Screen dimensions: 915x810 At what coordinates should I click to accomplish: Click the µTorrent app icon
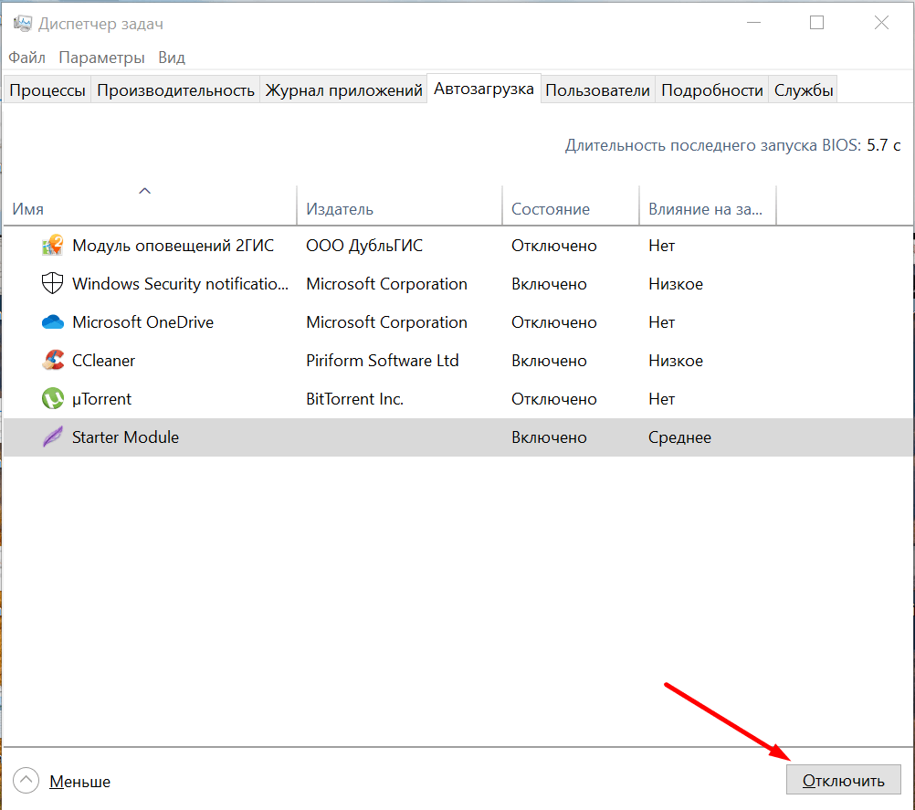click(x=53, y=398)
